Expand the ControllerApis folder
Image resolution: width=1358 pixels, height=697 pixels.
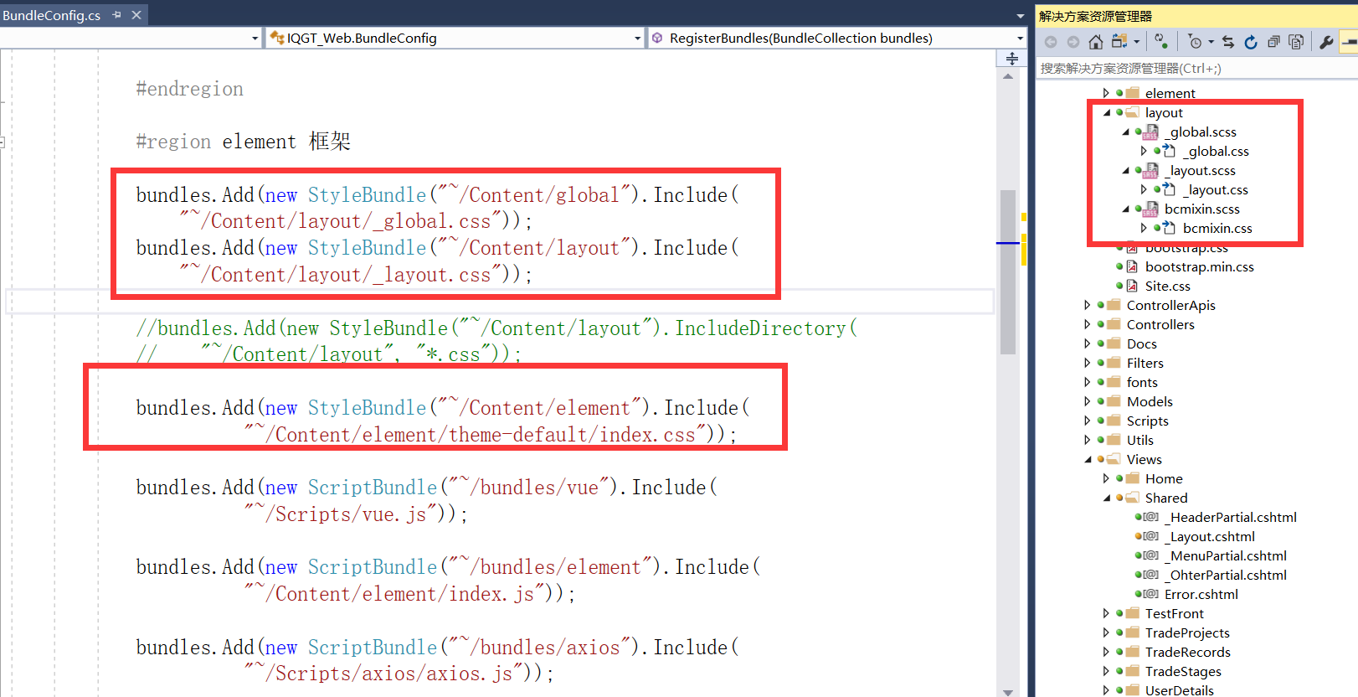pyautogui.click(x=1087, y=305)
